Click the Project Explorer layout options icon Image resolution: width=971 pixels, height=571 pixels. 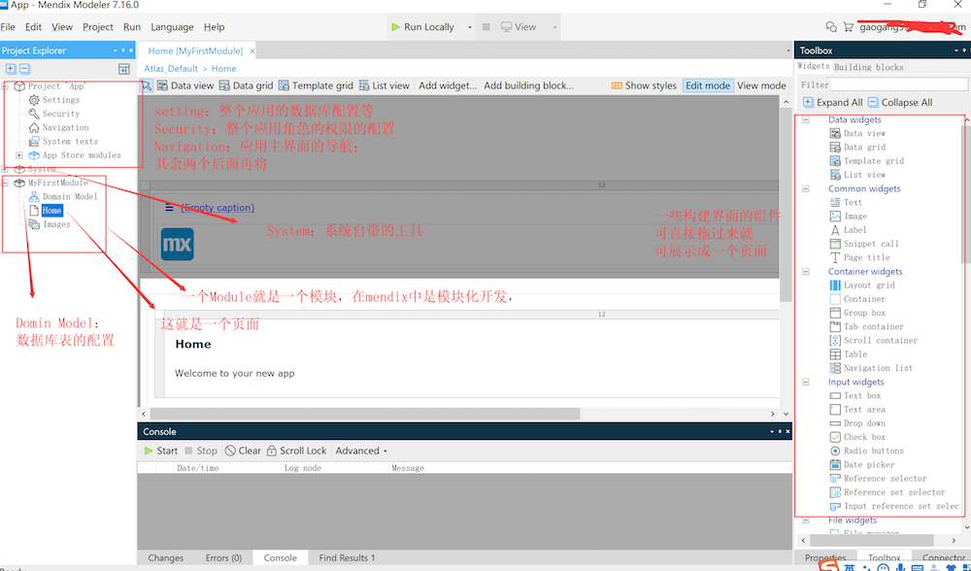[x=124, y=69]
